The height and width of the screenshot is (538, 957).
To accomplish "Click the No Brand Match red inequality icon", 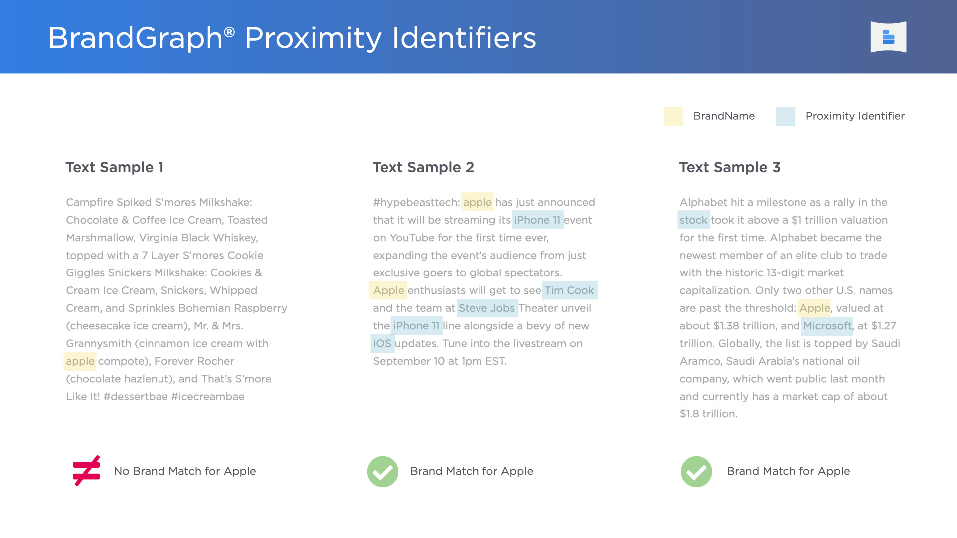I will point(86,471).
